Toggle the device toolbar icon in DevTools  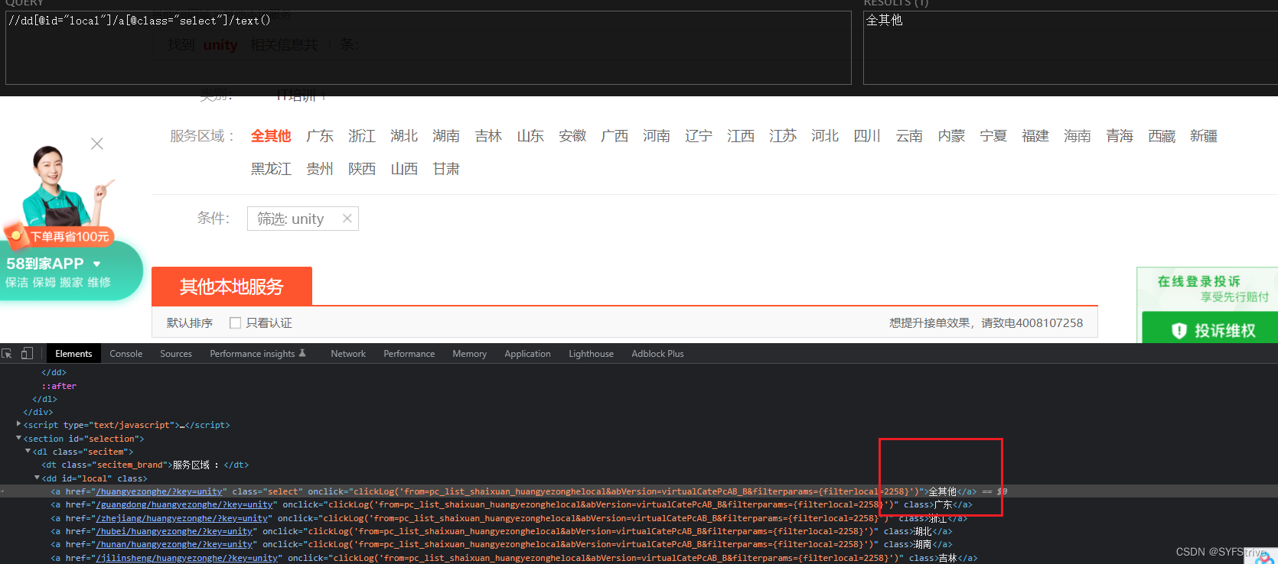27,353
